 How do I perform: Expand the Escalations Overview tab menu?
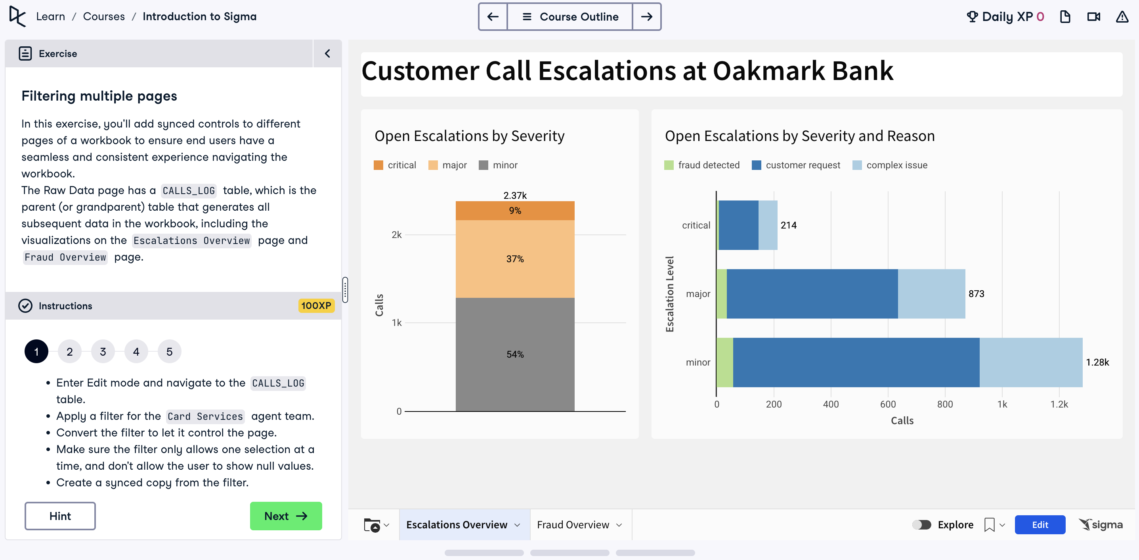(517, 525)
